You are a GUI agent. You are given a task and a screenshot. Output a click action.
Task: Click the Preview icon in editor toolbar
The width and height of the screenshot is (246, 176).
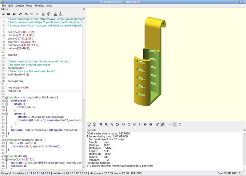click(43, 14)
